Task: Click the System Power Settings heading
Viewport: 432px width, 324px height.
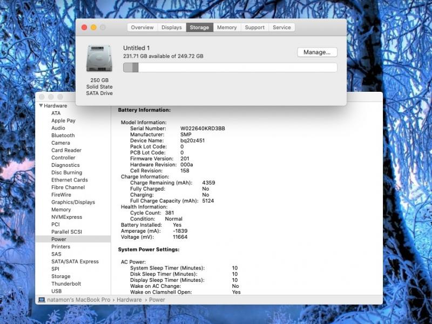Action: 149,249
